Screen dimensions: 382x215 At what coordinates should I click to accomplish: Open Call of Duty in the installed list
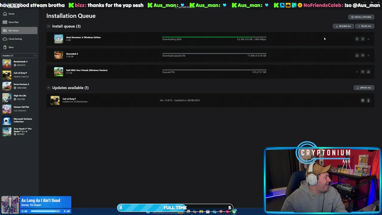[19, 75]
